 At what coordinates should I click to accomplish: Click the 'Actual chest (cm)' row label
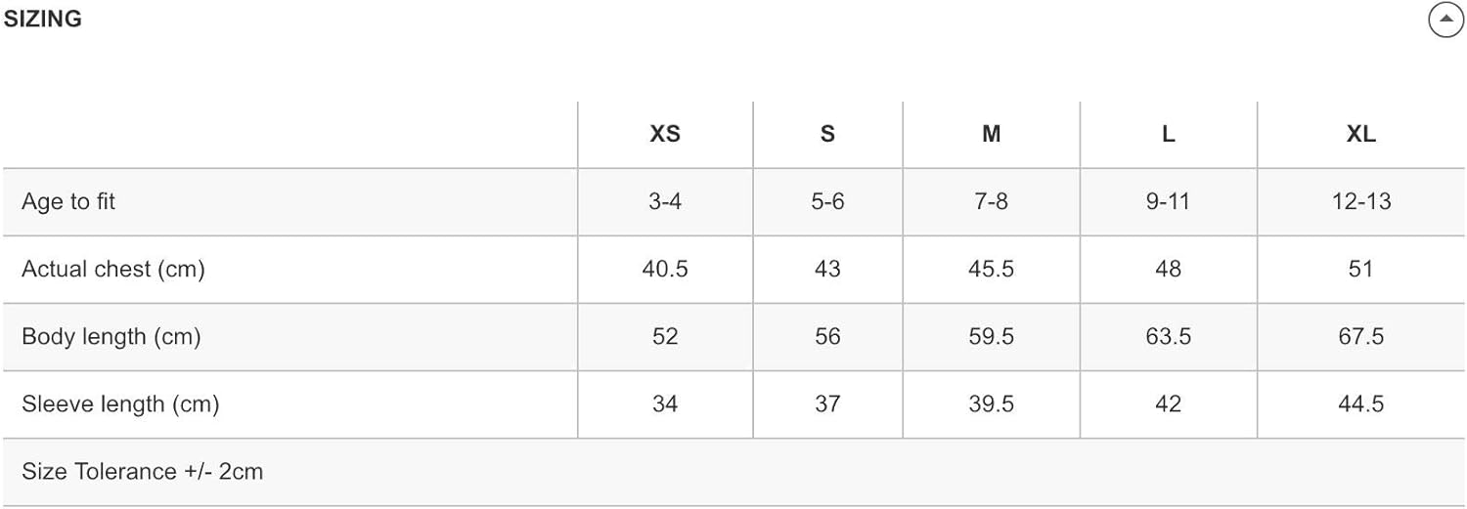pyautogui.click(x=113, y=270)
